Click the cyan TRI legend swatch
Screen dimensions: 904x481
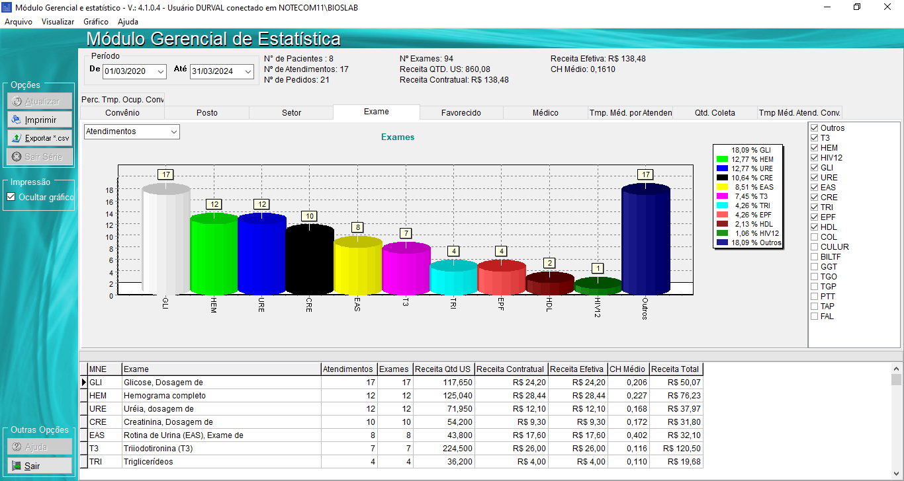(x=723, y=205)
